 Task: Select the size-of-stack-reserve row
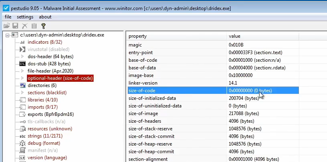[213, 129]
